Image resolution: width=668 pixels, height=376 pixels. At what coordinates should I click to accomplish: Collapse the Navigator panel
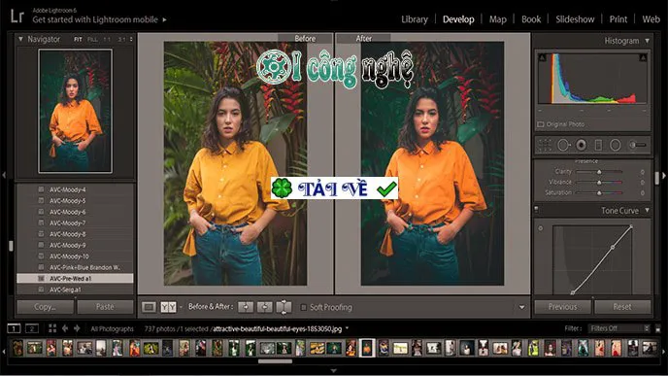(x=20, y=39)
